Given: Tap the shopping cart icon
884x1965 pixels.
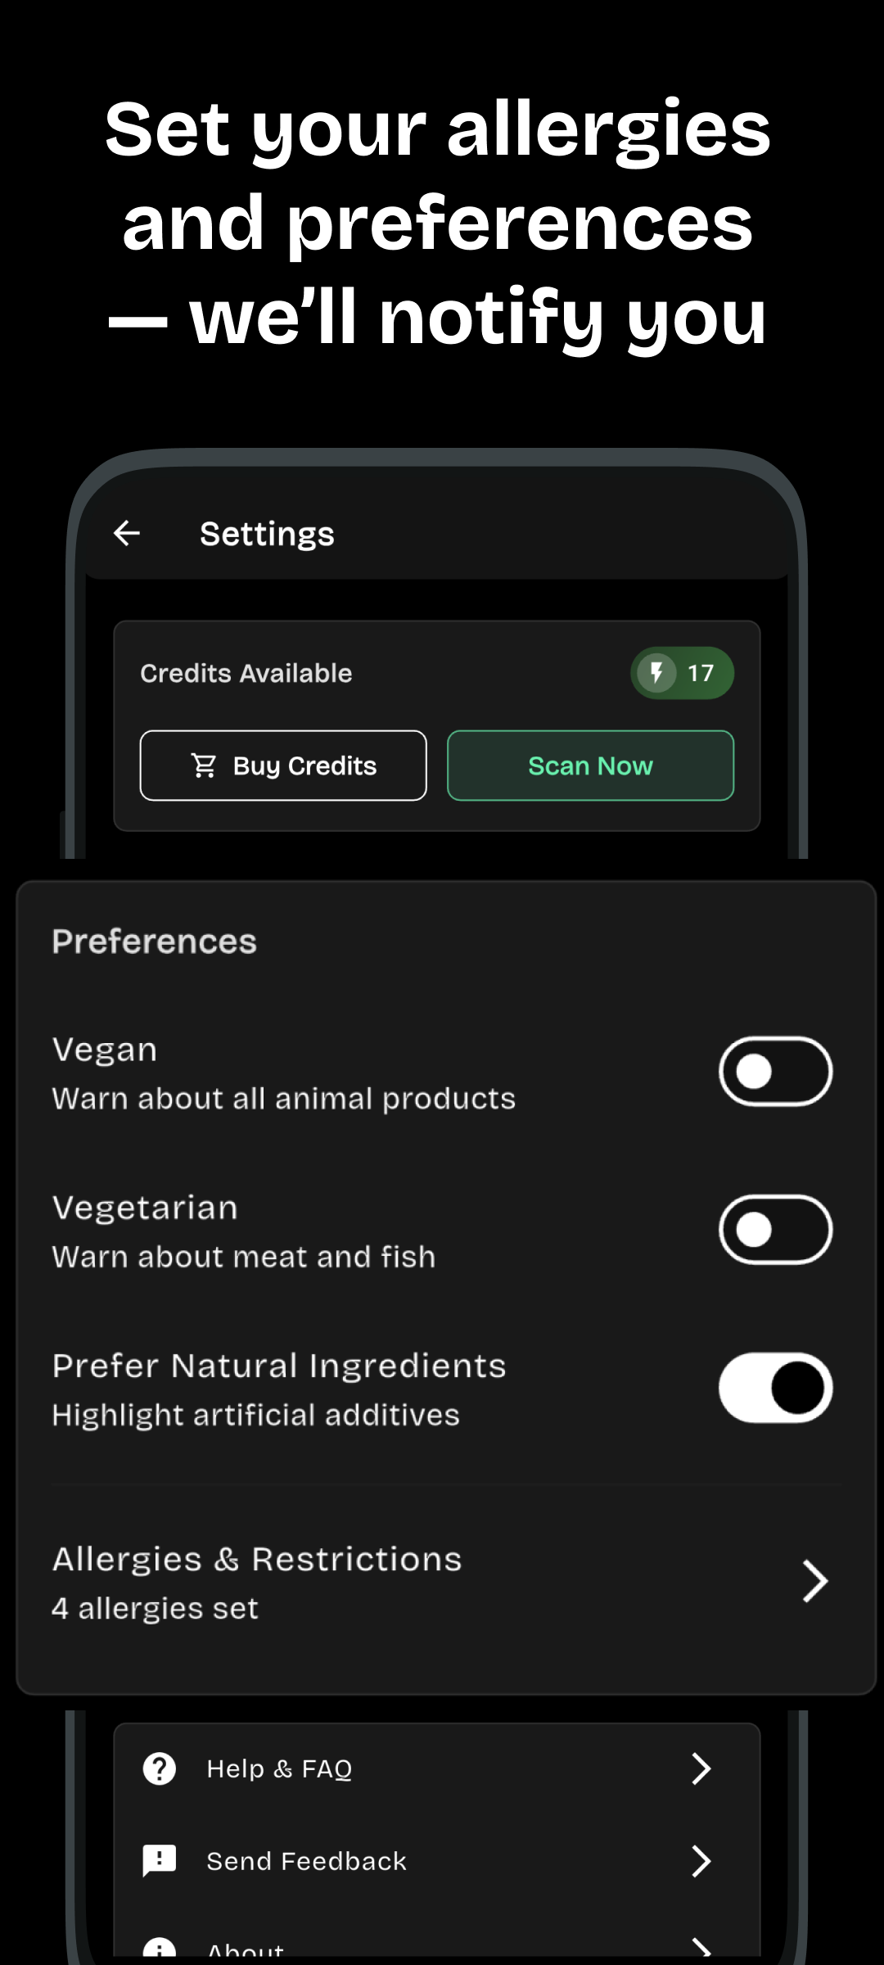Looking at the screenshot, I should (x=204, y=766).
